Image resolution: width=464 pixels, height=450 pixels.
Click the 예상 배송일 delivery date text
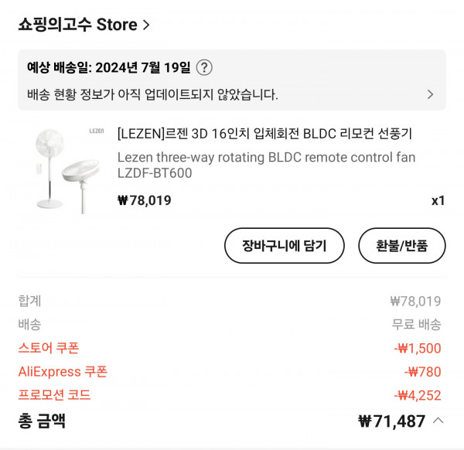pos(108,67)
